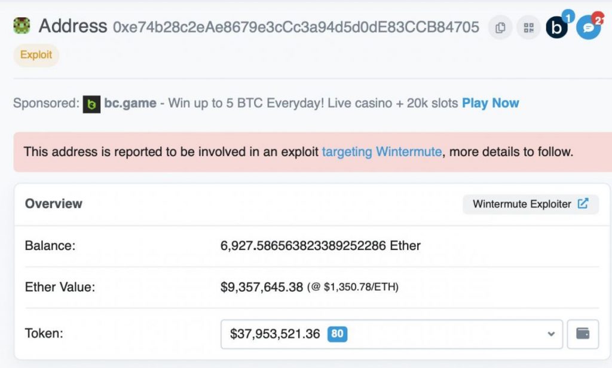612x368 pixels.
Task: Open the chat comments bubble icon
Action: pos(589,28)
